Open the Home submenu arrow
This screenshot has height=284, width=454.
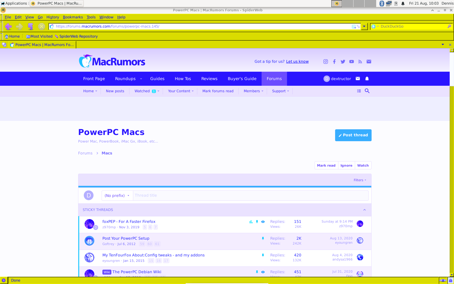pyautogui.click(x=96, y=91)
